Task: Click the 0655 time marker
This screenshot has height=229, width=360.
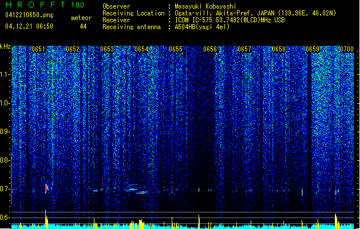Action: (176, 49)
